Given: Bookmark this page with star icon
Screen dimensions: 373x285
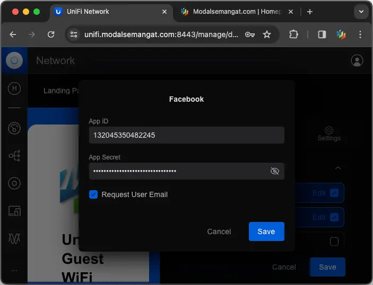Looking at the screenshot, I should (267, 34).
